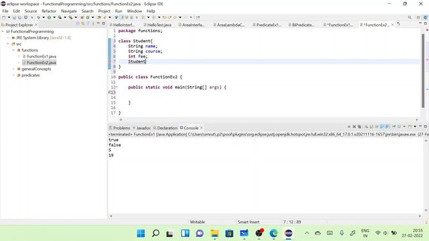This screenshot has width=429, height=241.
Task: Click the Eclipse taskbar icon
Action: click(288, 234)
